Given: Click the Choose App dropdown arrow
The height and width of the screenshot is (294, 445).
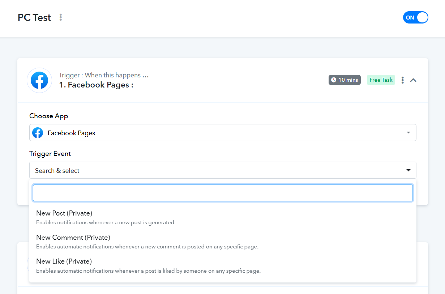Looking at the screenshot, I should 408,133.
